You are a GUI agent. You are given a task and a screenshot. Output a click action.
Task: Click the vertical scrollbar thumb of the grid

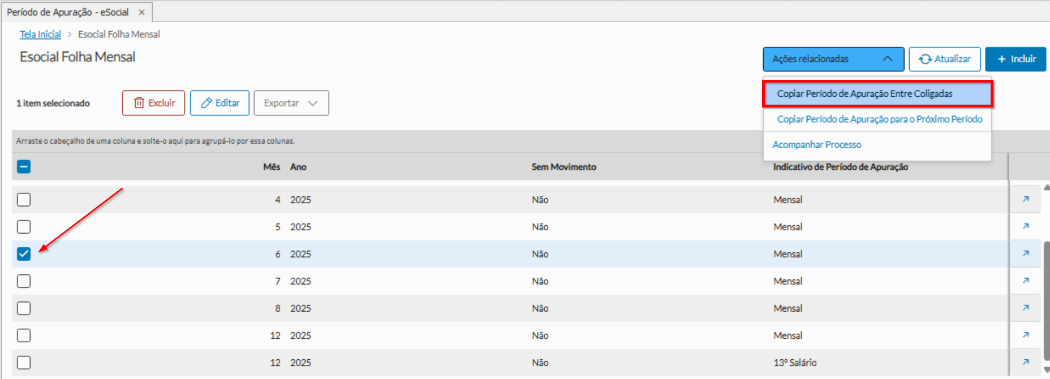[x=1046, y=300]
